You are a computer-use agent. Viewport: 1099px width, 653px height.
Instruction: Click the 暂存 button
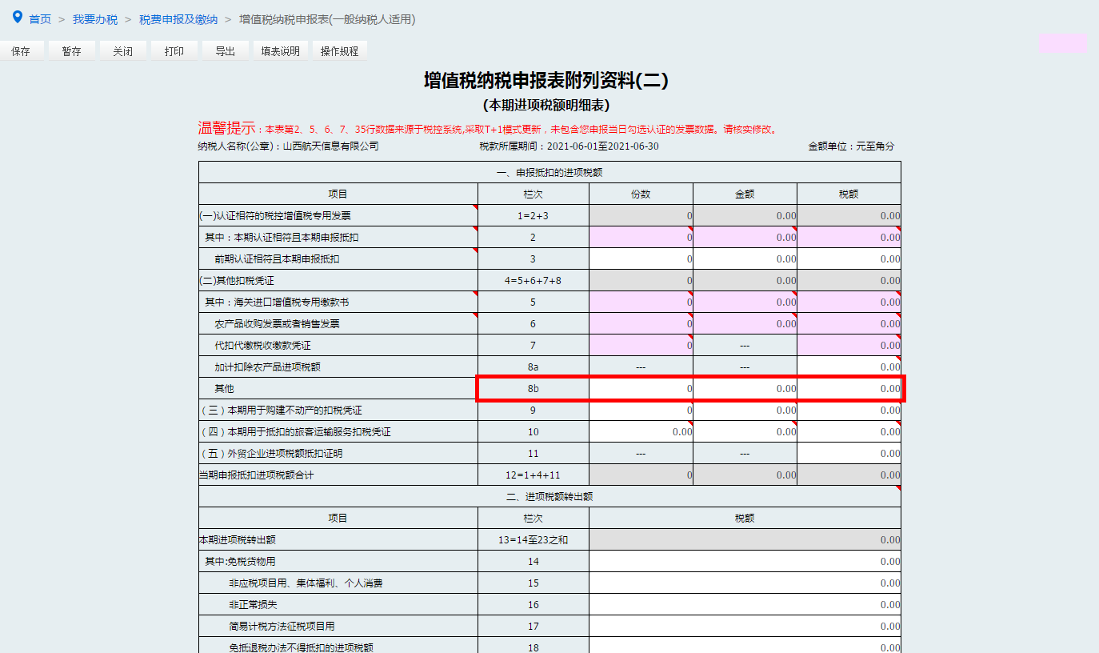(x=71, y=51)
